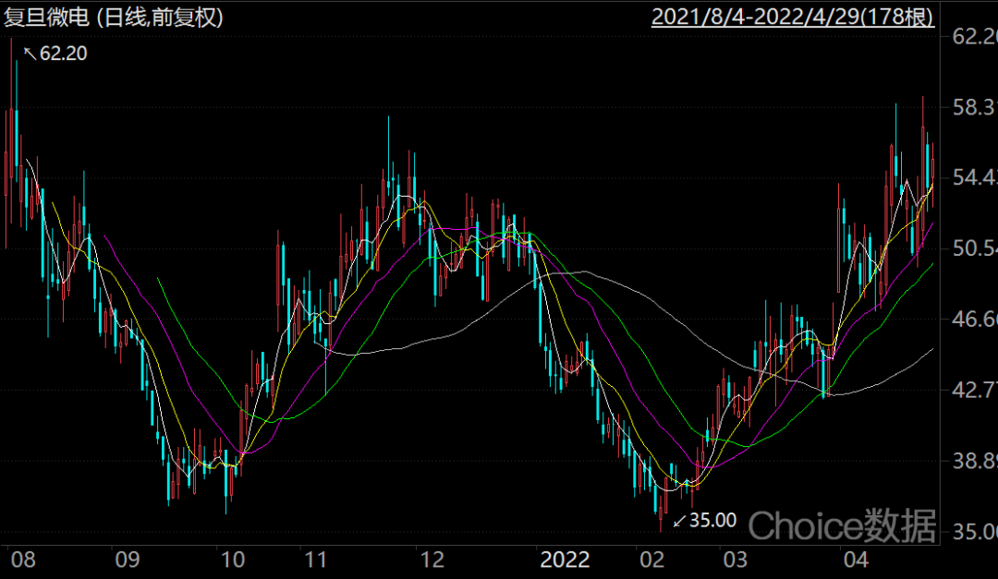The width and height of the screenshot is (998, 579).
Task: Select the 04 month label on time axis
Action: click(x=856, y=560)
